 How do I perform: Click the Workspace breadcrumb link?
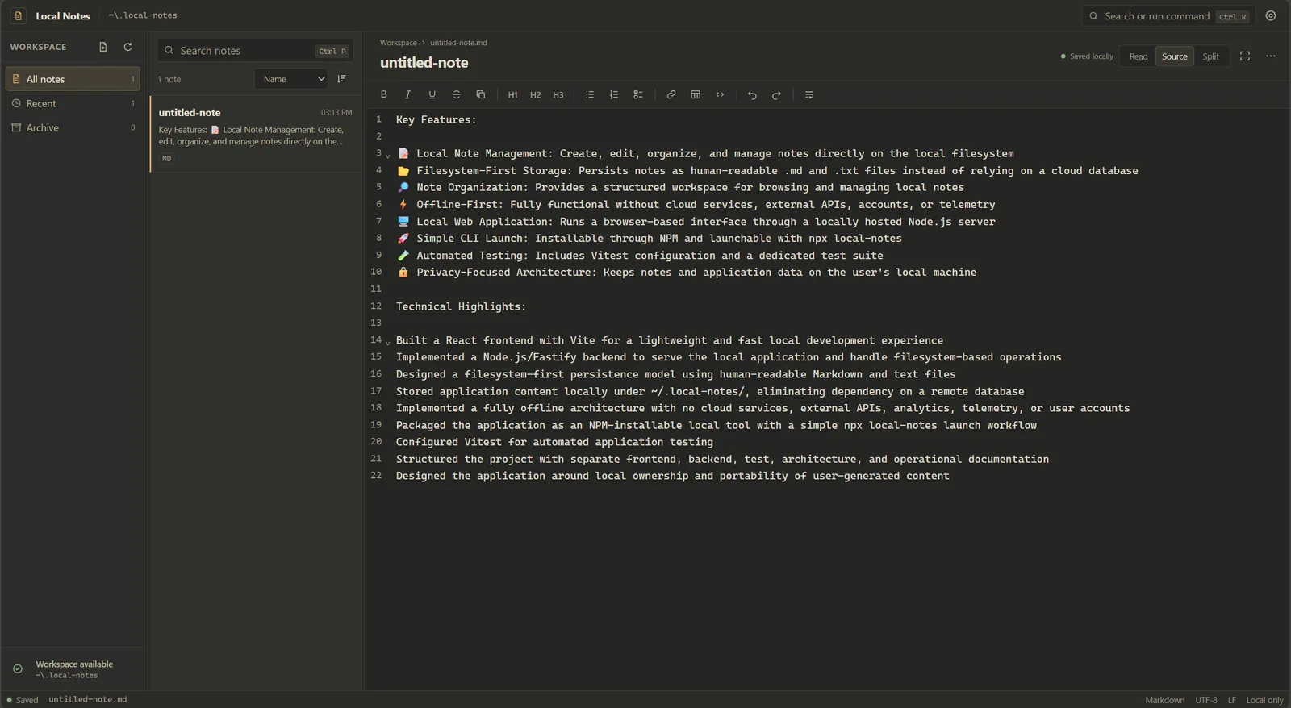point(399,43)
